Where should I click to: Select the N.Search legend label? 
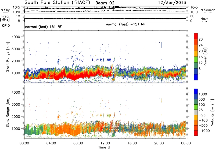tap(207, 10)
